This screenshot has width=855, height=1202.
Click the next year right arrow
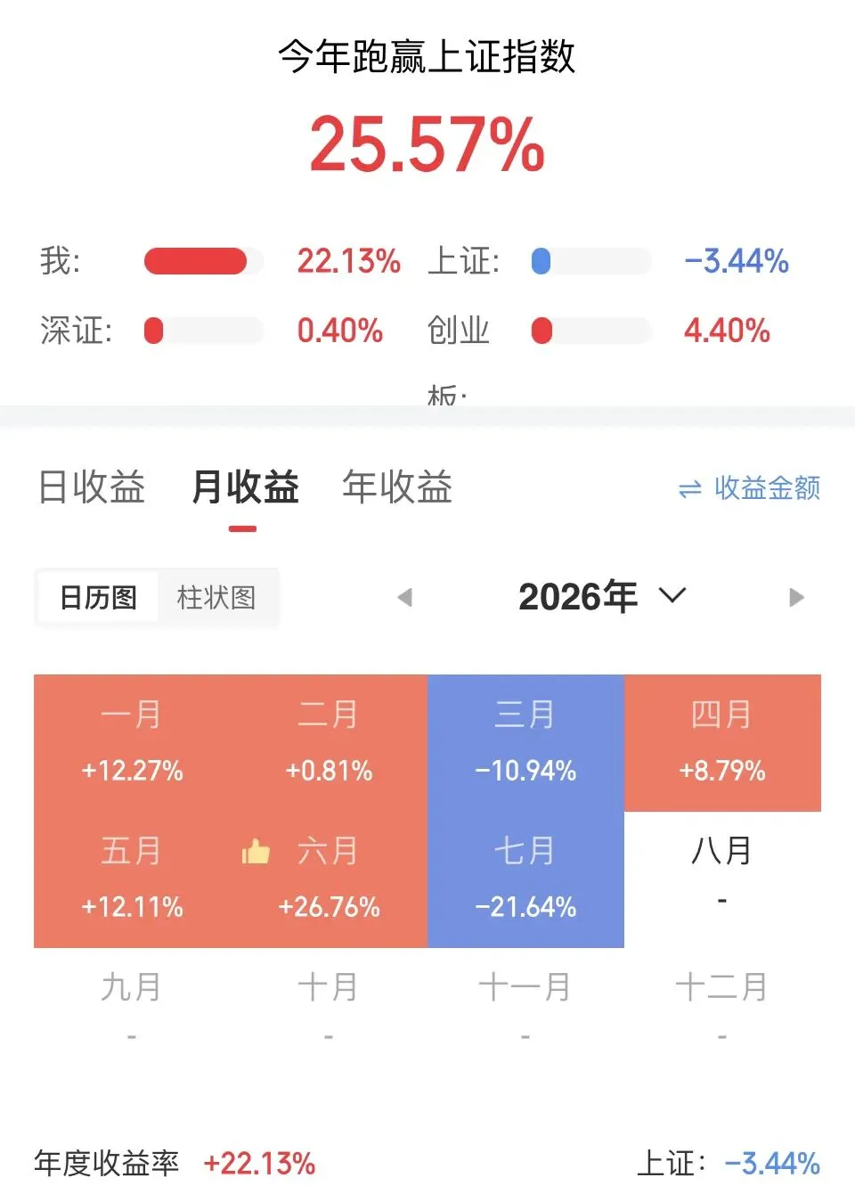(796, 597)
